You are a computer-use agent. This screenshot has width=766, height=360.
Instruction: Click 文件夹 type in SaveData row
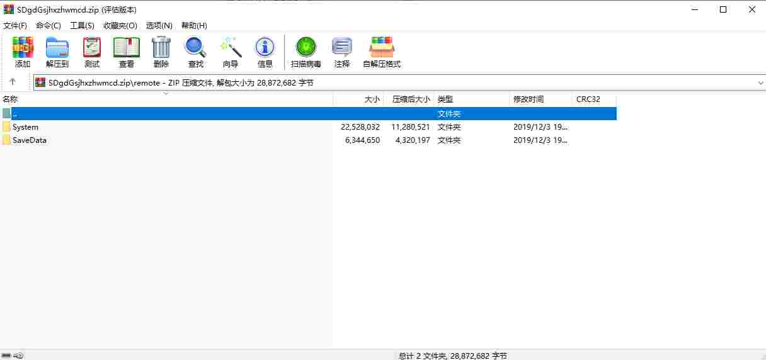pos(449,140)
